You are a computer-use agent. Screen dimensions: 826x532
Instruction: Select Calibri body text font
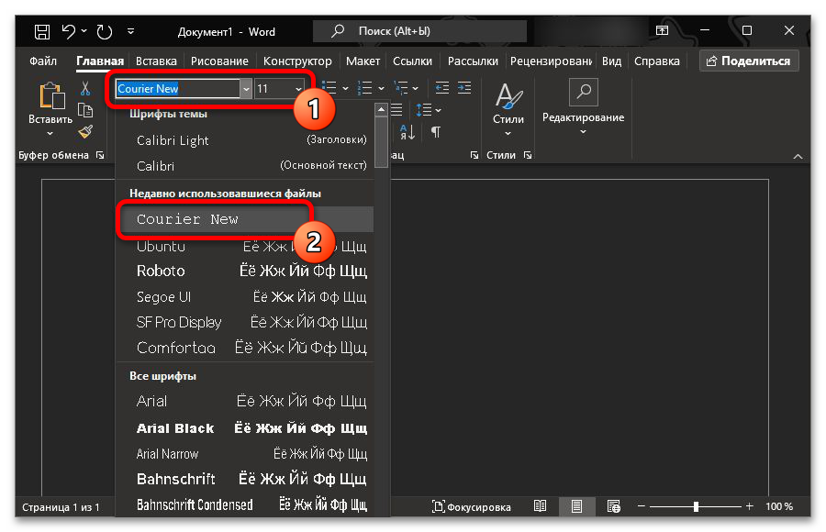244,166
